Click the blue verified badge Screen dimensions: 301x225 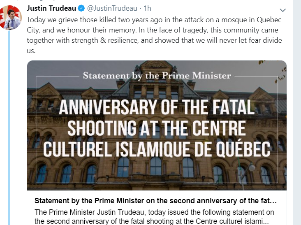(81, 9)
